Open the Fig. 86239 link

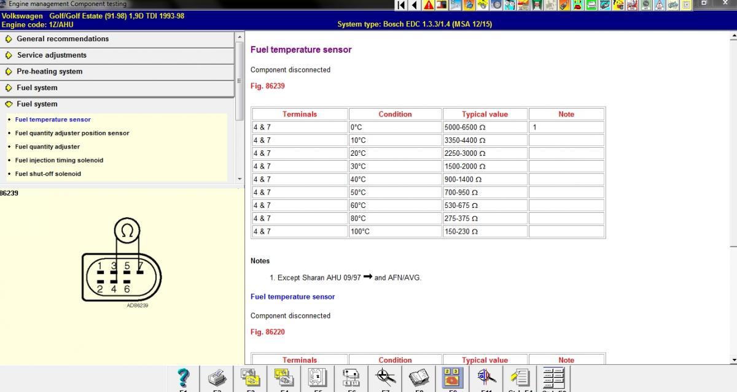click(267, 86)
